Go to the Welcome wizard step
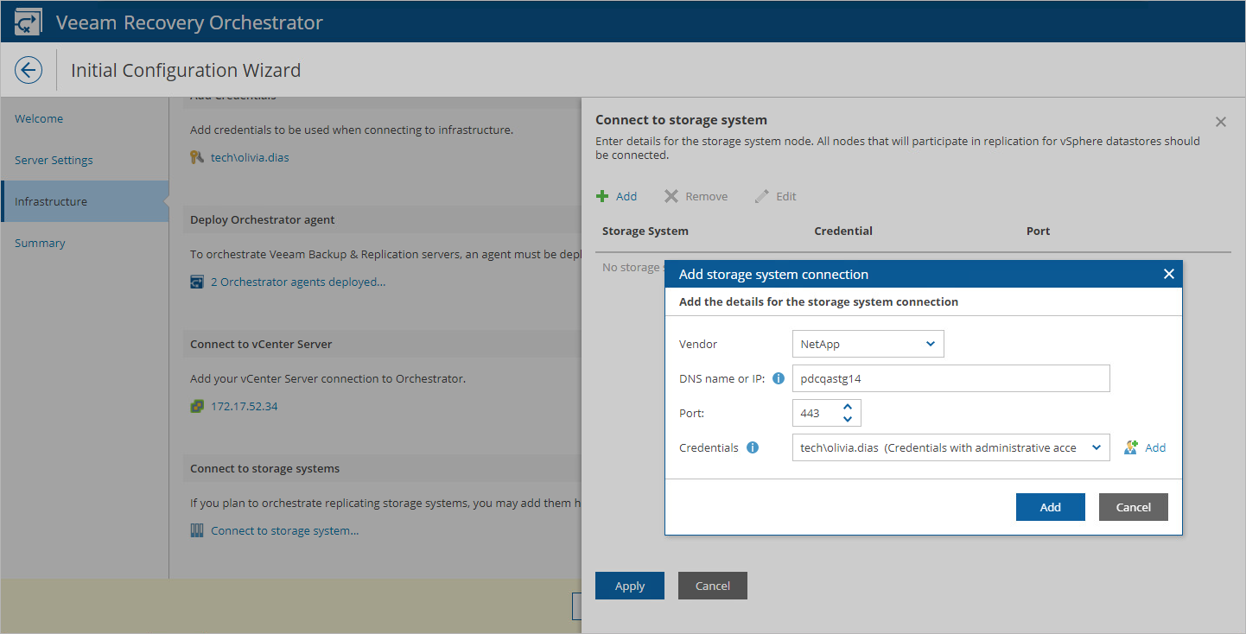 39,118
